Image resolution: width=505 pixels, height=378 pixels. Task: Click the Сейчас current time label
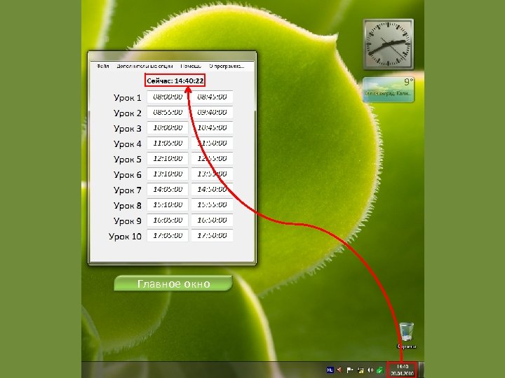pyautogui.click(x=175, y=80)
